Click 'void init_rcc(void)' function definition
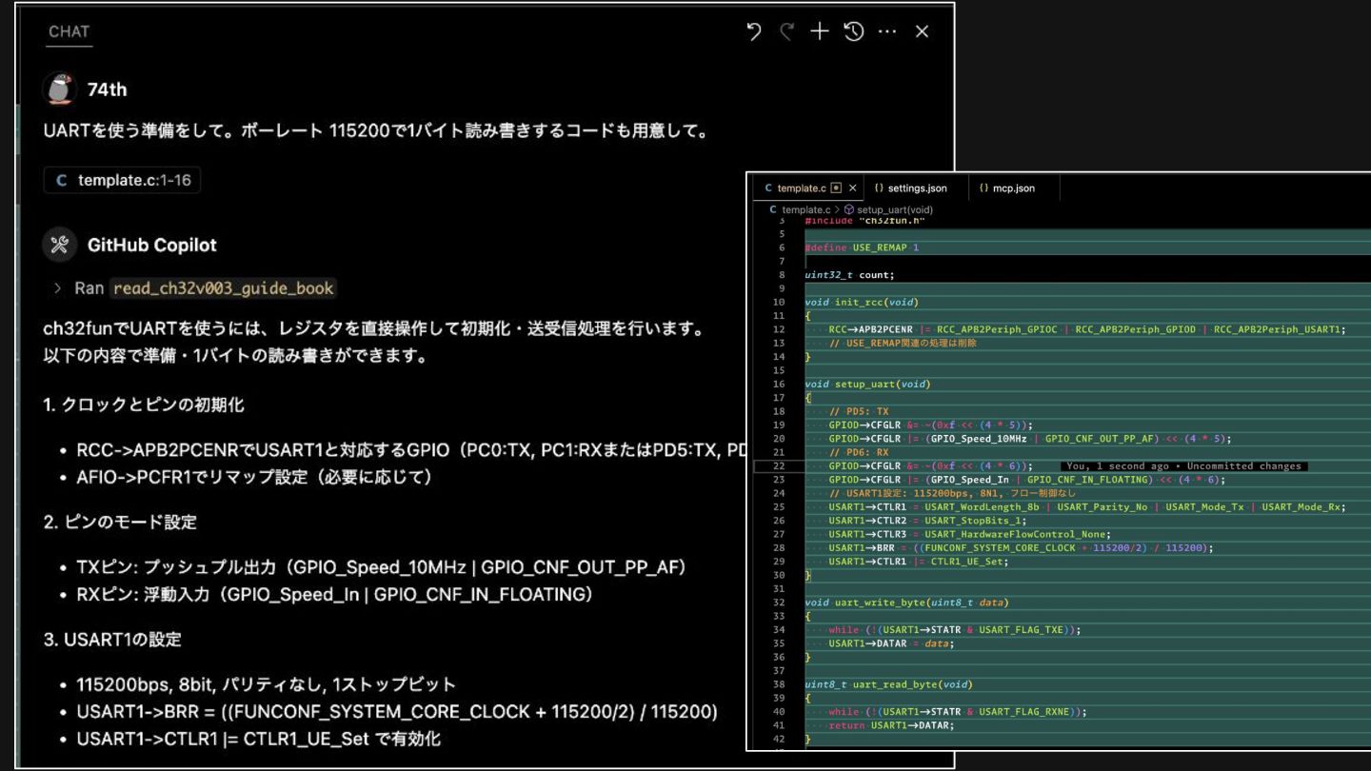Screen dimensions: 1371x771 [x=861, y=303]
